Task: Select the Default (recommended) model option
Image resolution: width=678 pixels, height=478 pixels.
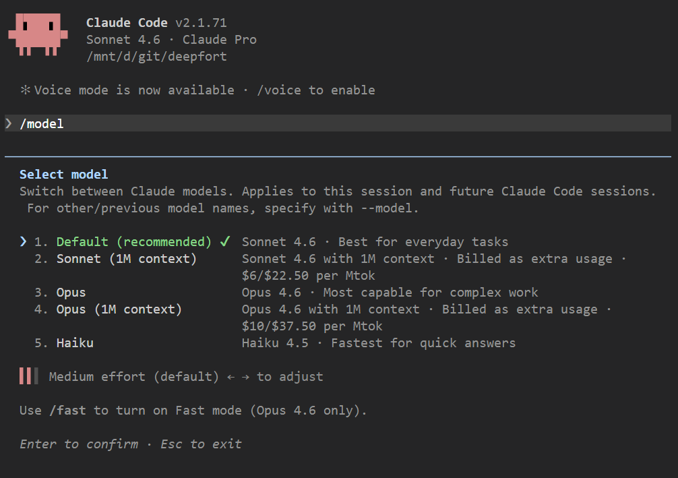Action: tap(133, 241)
